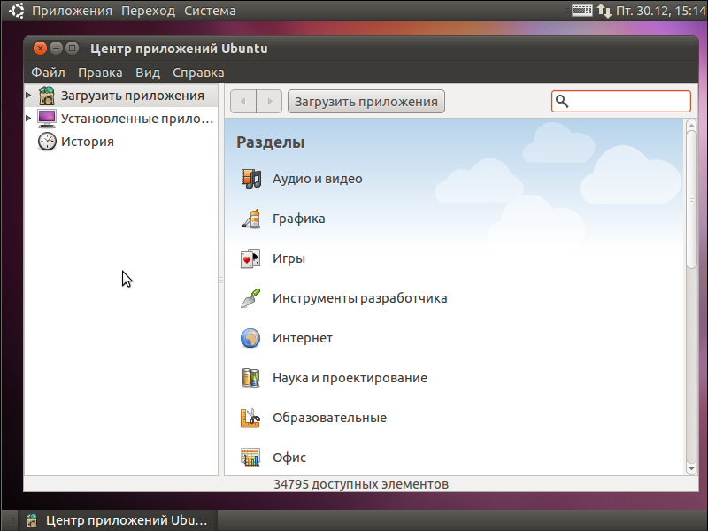Open the Правка menu
The width and height of the screenshot is (708, 531).
[100, 73]
